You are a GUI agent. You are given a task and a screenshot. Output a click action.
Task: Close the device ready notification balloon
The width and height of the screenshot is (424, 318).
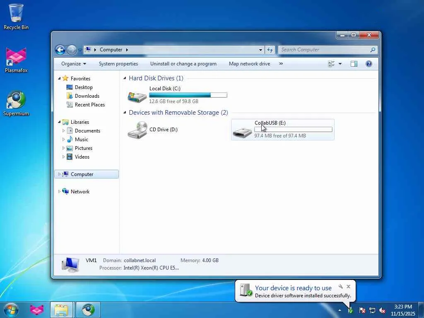(x=348, y=287)
